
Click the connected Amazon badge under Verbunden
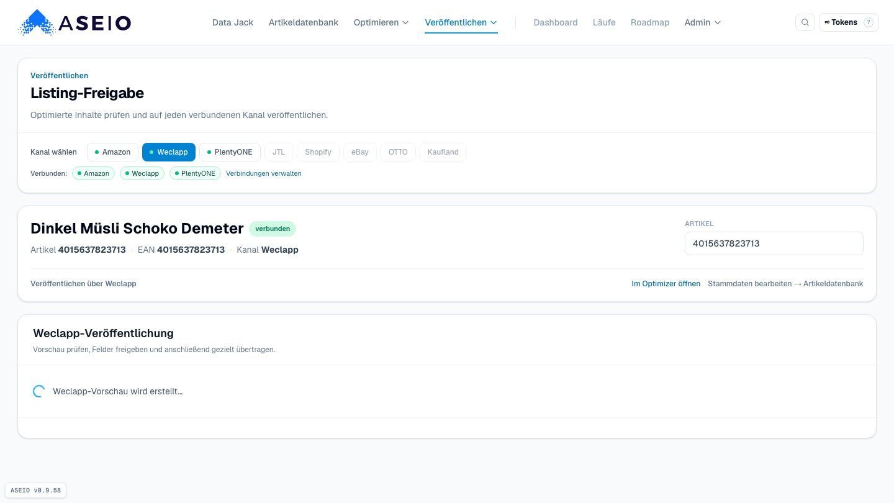(93, 173)
